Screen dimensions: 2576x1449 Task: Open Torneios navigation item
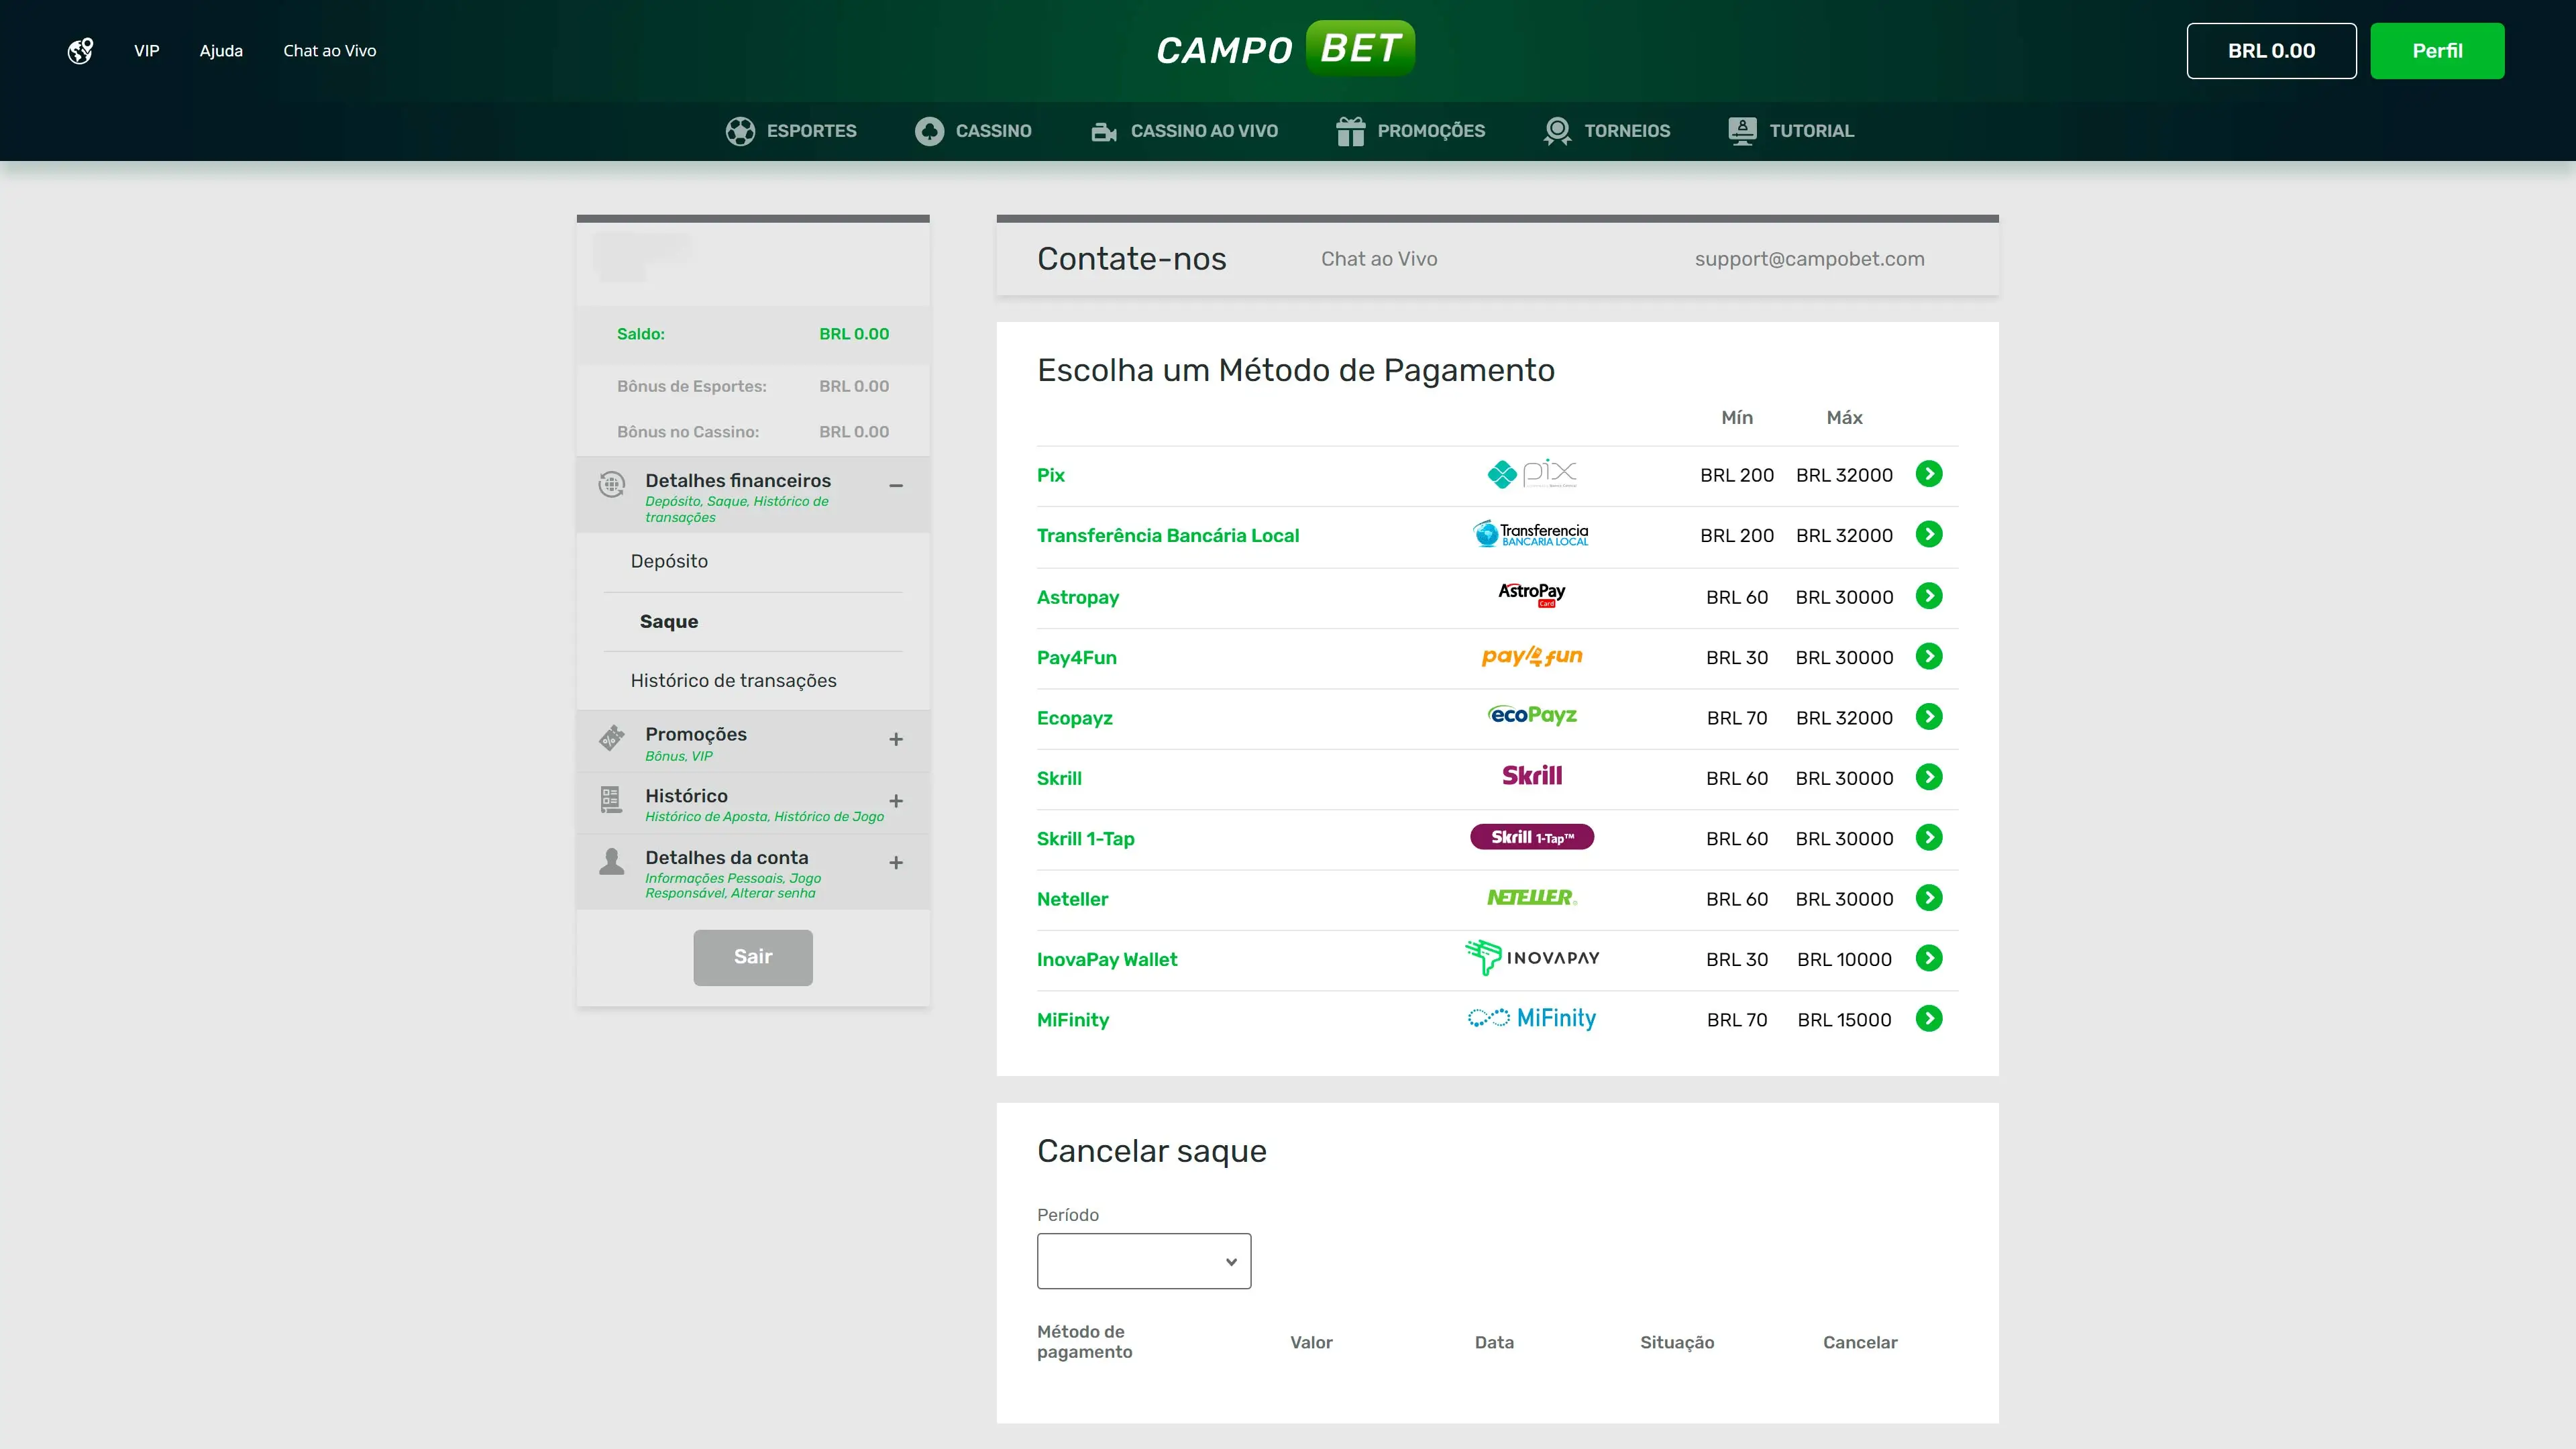tap(1606, 131)
